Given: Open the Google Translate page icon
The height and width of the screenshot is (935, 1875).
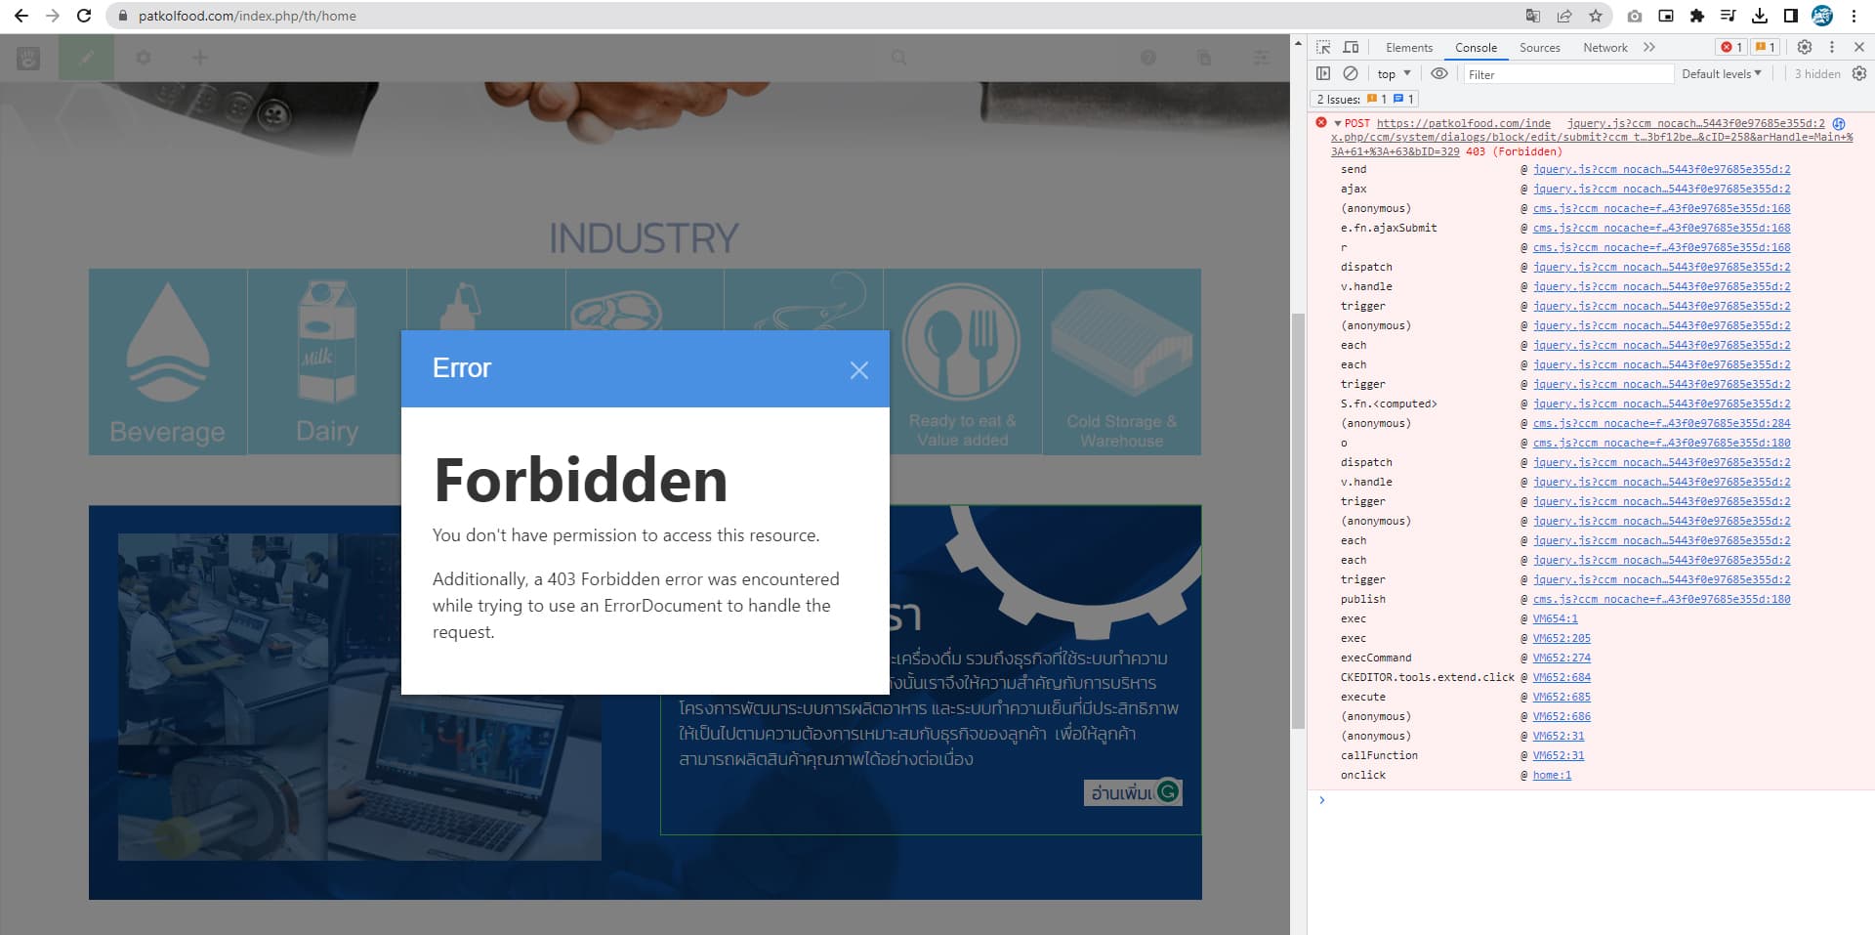Looking at the screenshot, I should pyautogui.click(x=1532, y=16).
